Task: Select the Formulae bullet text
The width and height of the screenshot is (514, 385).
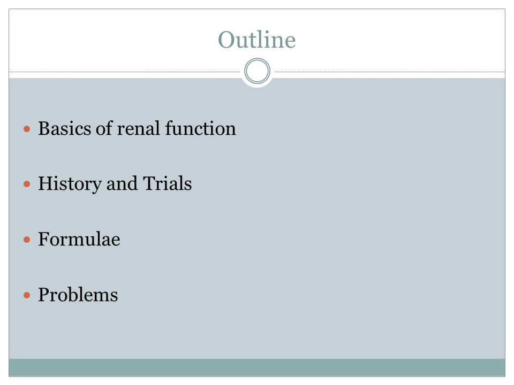Action: tap(79, 239)
